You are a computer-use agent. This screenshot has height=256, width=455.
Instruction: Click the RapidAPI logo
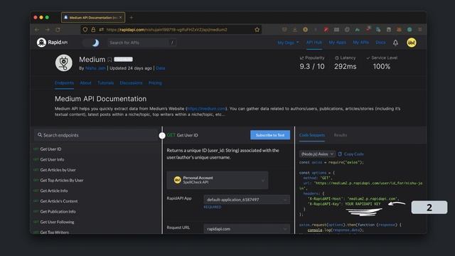click(52, 43)
